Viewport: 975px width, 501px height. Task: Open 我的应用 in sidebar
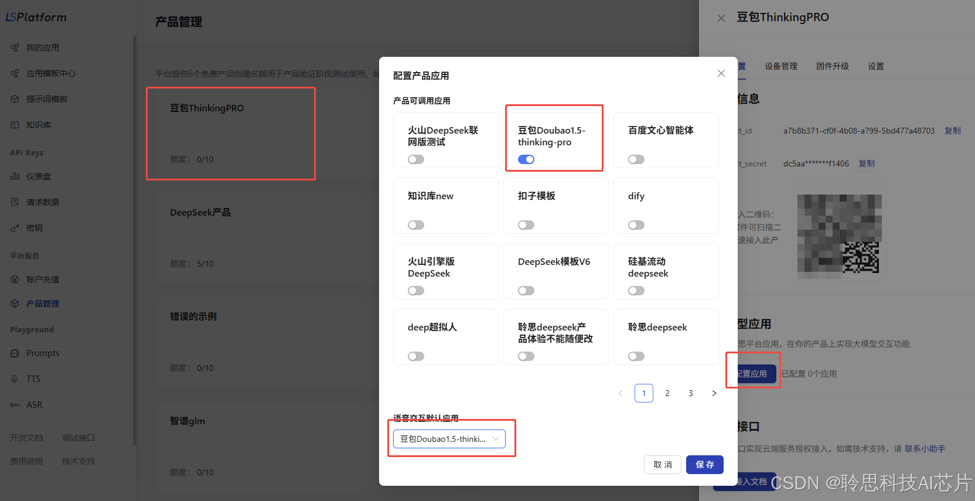pyautogui.click(x=43, y=47)
